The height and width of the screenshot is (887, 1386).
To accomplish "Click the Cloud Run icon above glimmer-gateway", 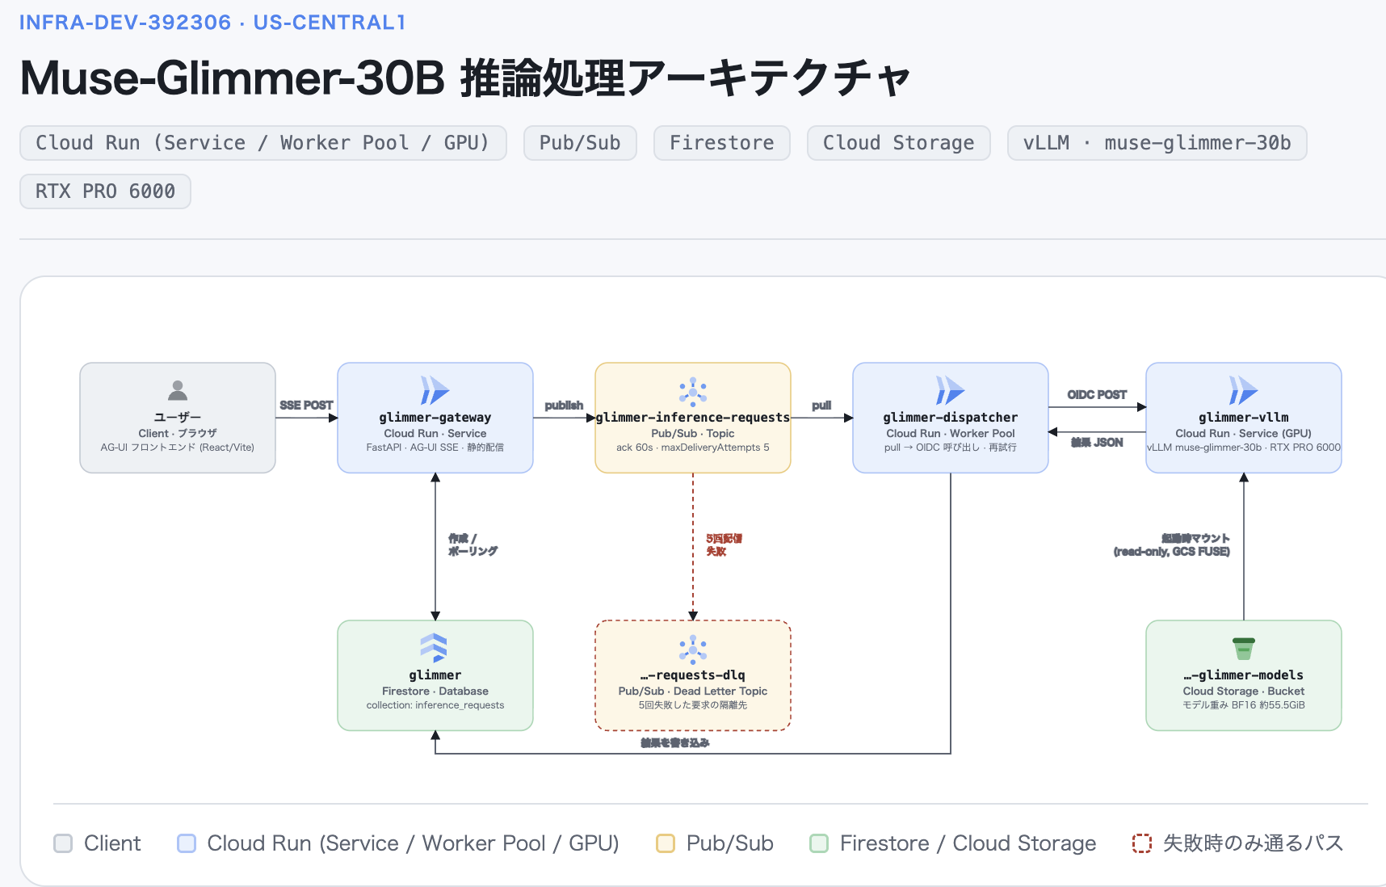I will (435, 390).
